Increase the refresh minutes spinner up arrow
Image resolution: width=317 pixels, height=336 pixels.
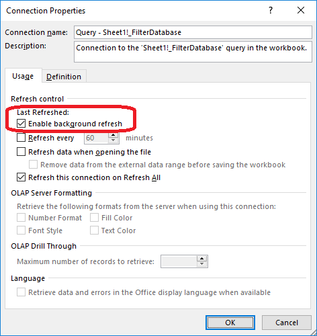pyautogui.click(x=114, y=135)
